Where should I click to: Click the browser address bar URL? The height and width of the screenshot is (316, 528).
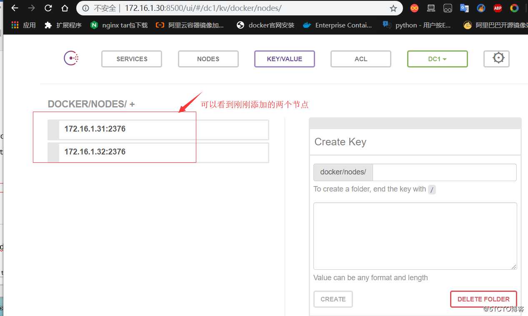pyautogui.click(x=203, y=8)
